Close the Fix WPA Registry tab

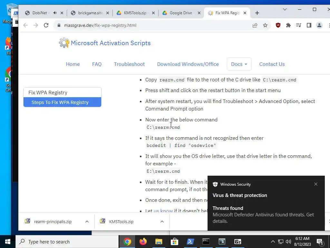click(245, 13)
